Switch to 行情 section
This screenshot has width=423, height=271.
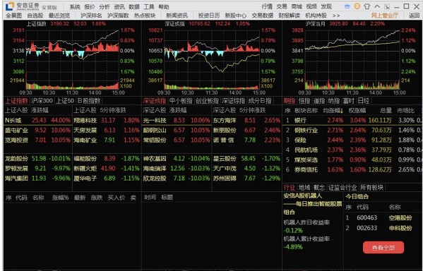pos(267,6)
